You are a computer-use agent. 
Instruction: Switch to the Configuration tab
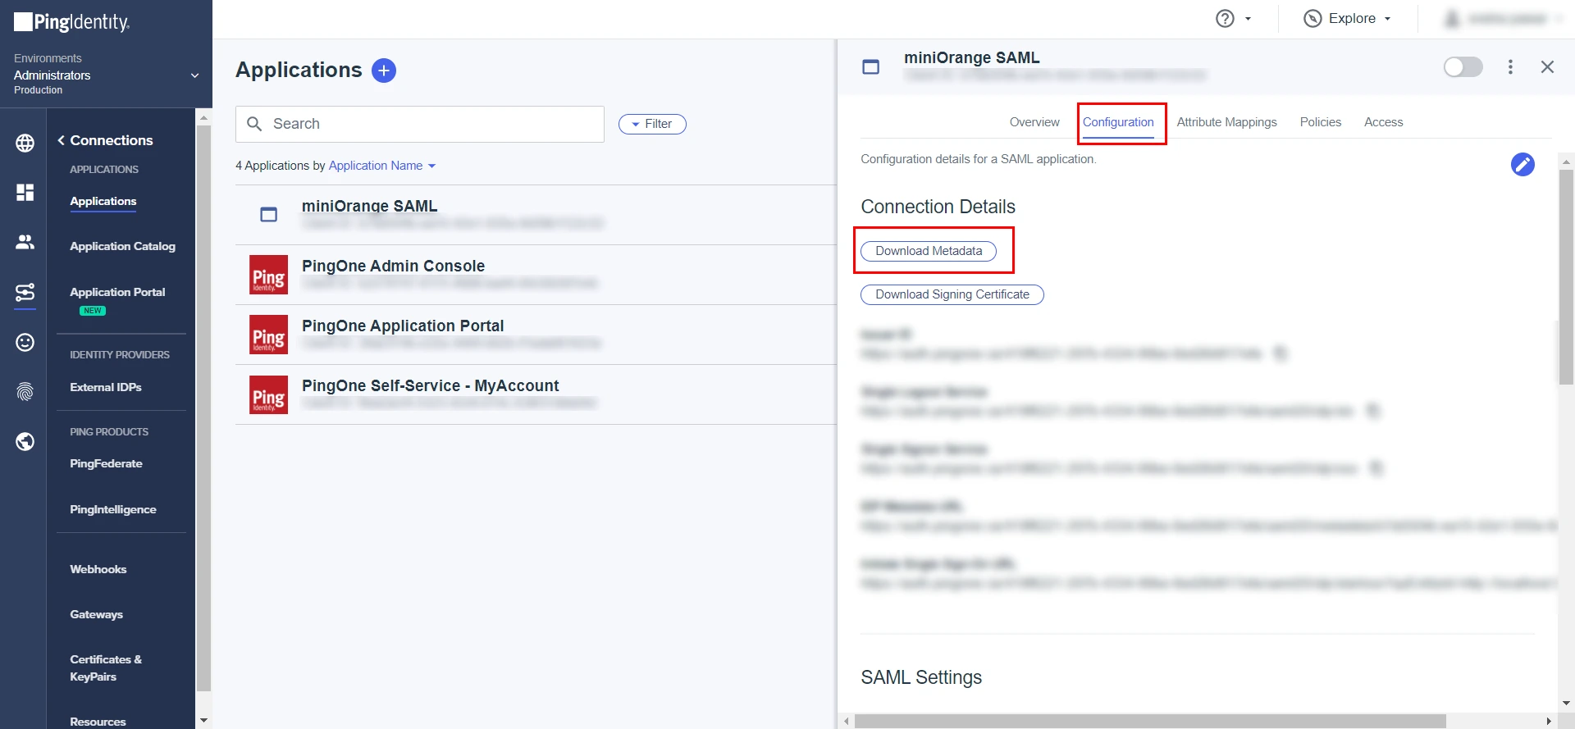[1118, 122]
